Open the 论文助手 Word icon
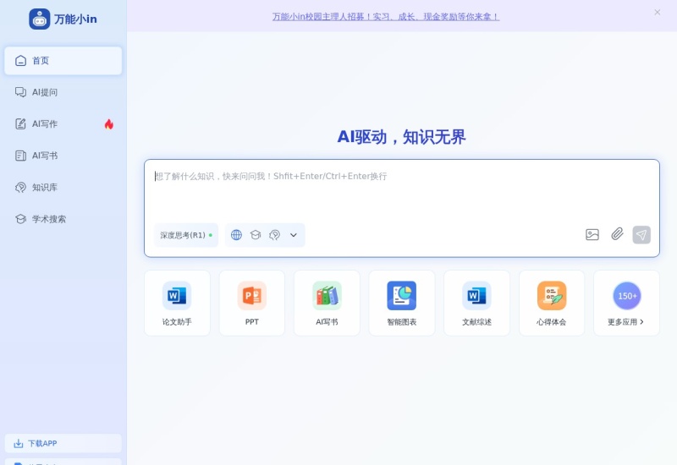Image resolution: width=677 pixels, height=465 pixels. pos(177,296)
